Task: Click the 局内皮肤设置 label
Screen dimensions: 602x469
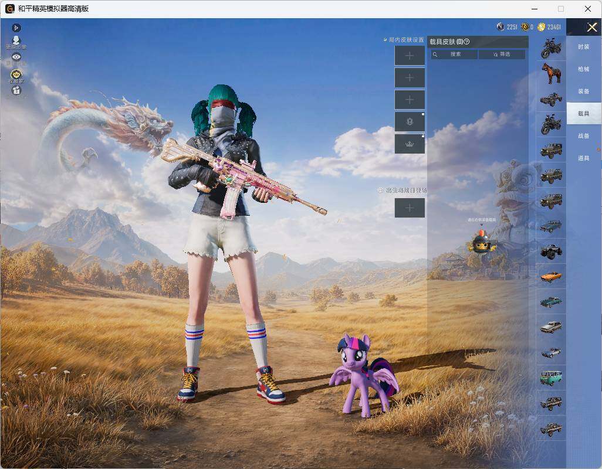Action: pos(406,39)
